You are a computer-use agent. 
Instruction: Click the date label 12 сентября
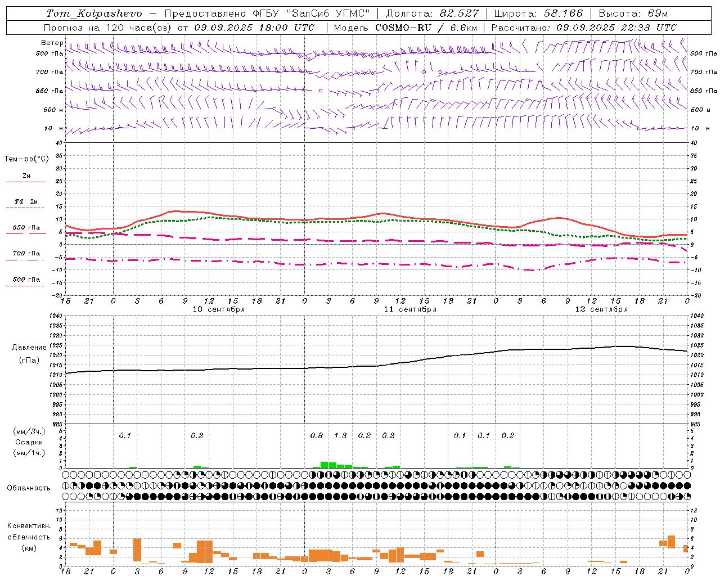[x=601, y=309]
